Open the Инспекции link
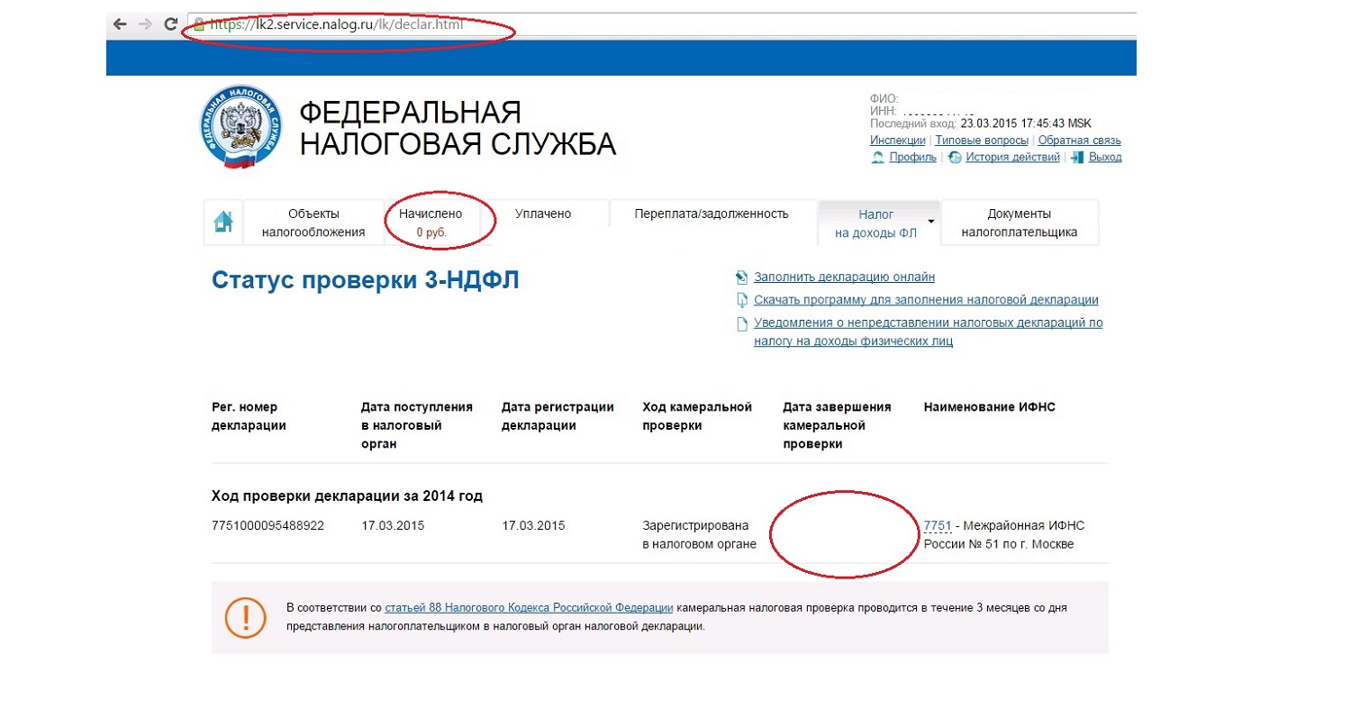 [x=898, y=141]
